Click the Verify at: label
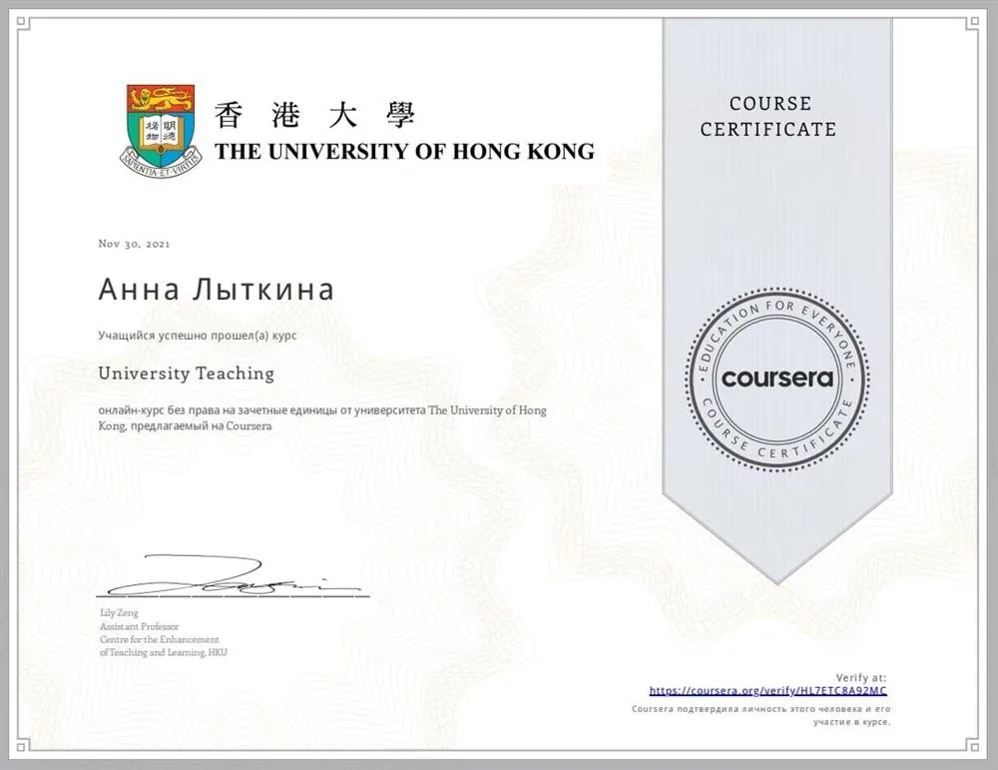 point(860,678)
